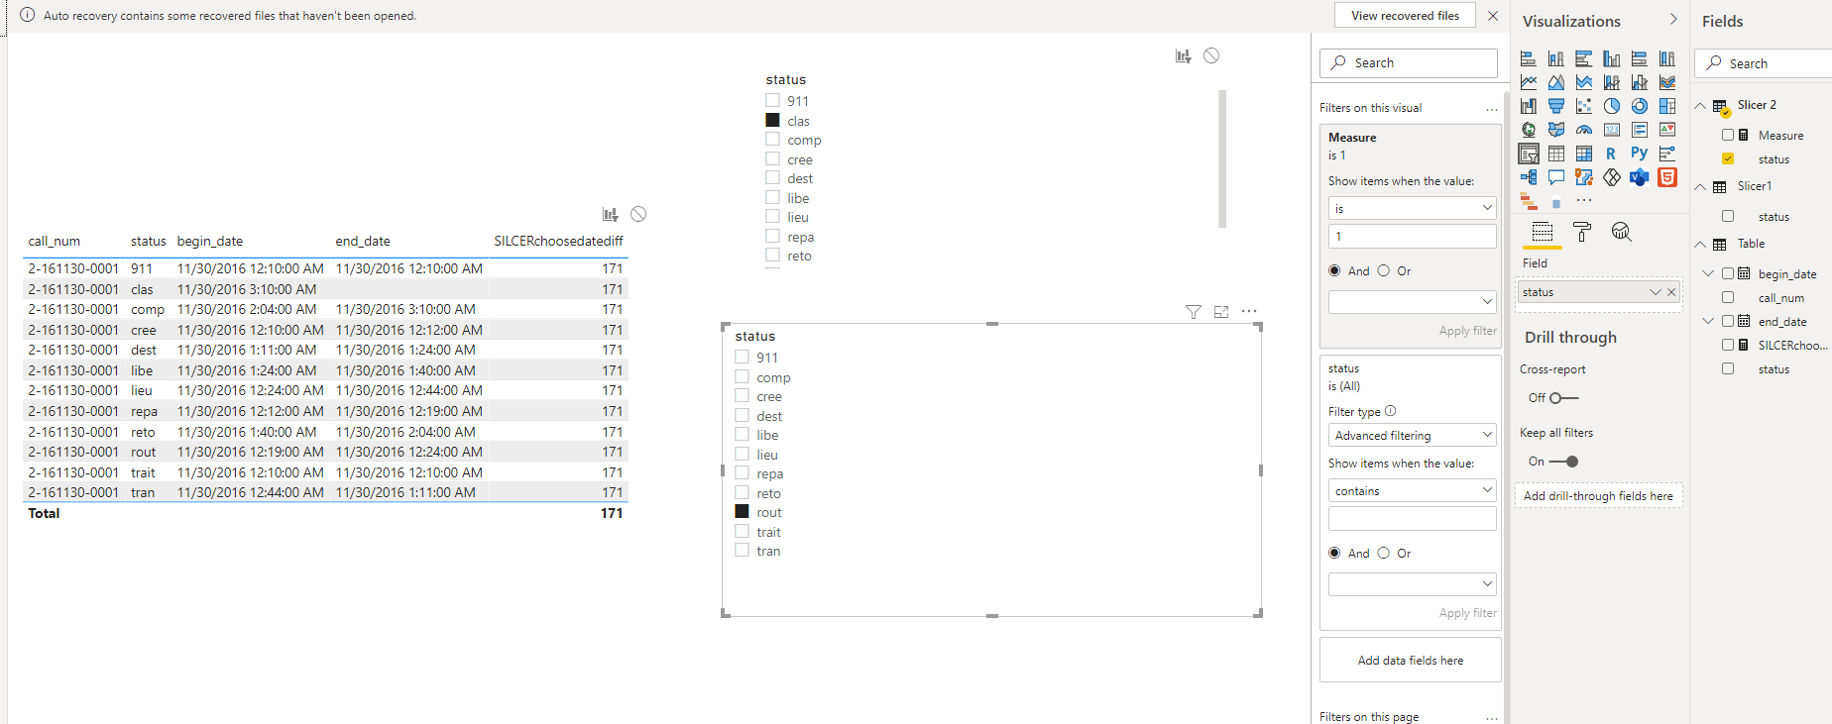
Task: Collapse the Slicer1 table in Fields
Action: coord(1700,186)
